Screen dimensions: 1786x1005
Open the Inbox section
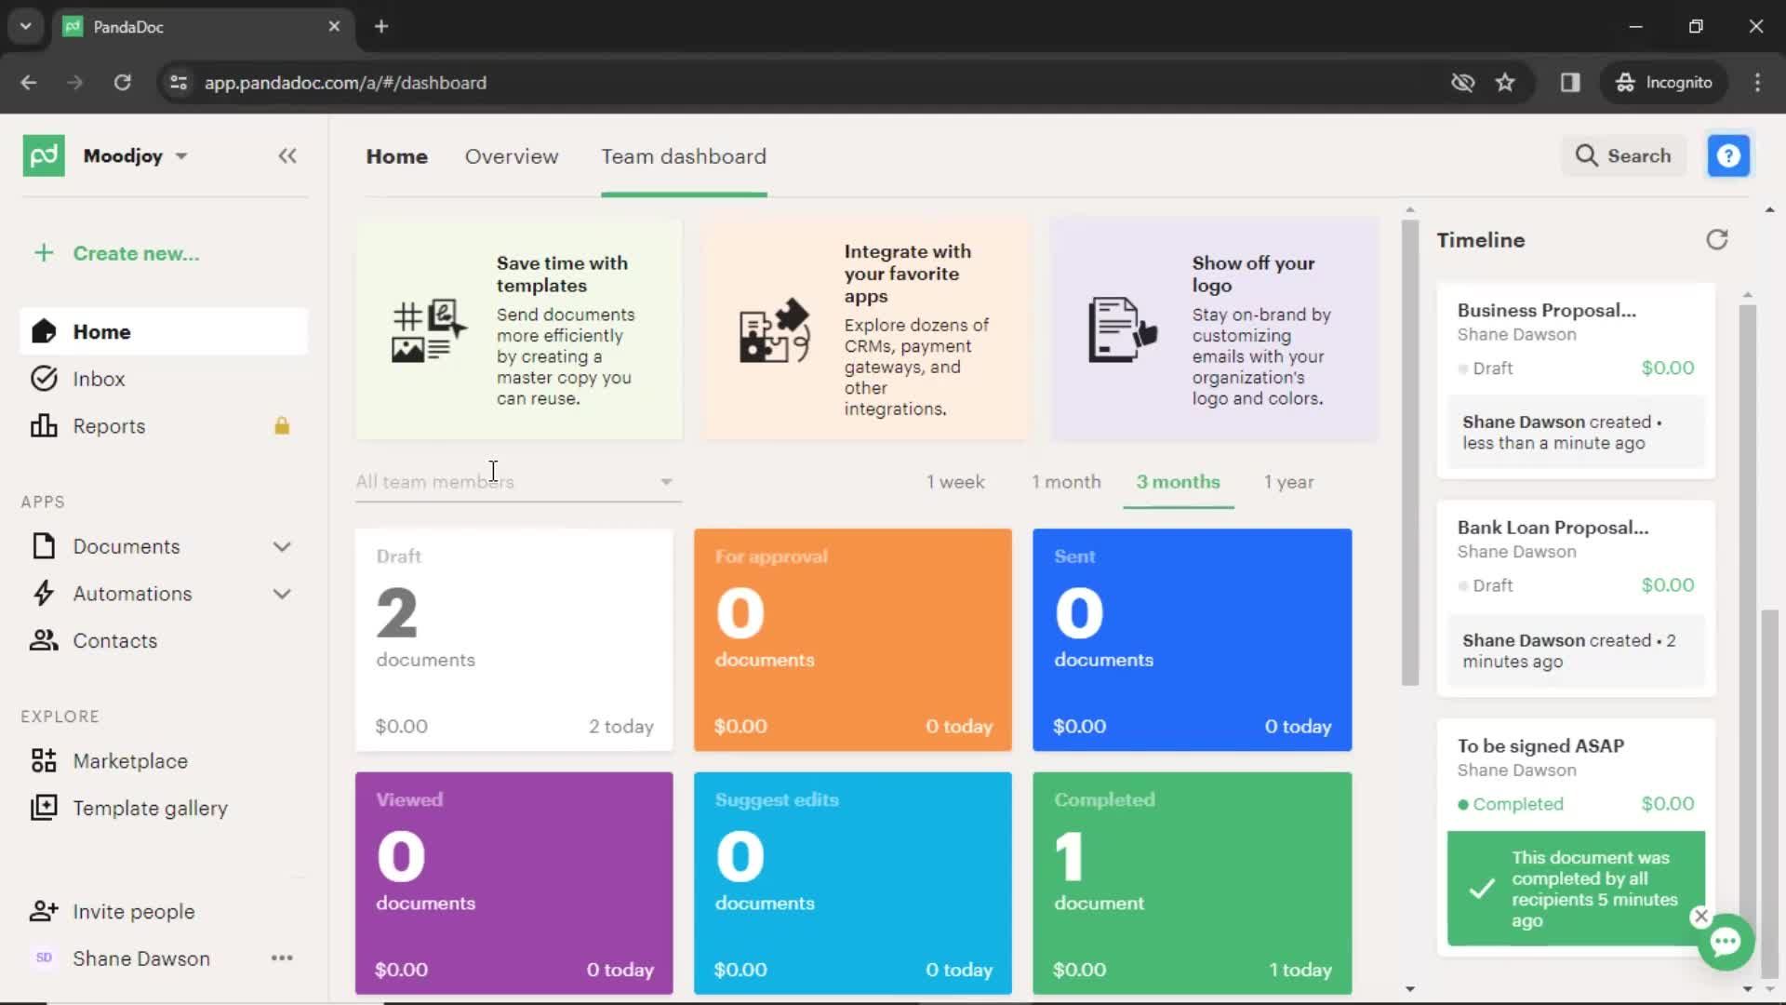pos(100,379)
